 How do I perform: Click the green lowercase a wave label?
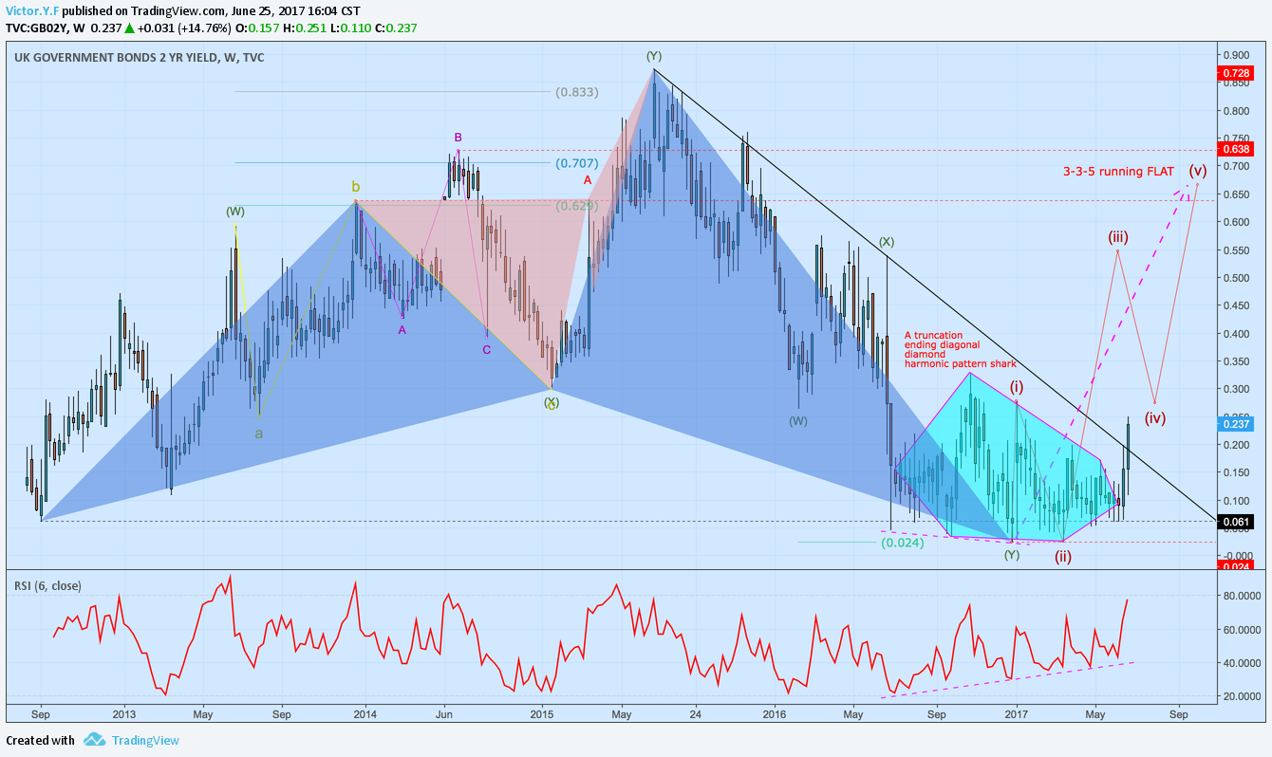pyautogui.click(x=258, y=434)
